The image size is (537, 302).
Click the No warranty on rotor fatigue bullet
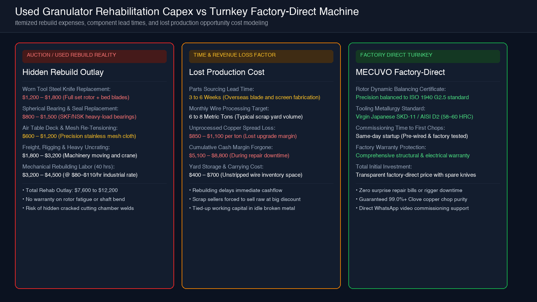point(73,199)
